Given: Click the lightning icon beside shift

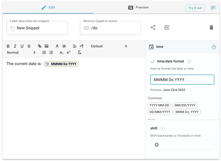Looking at the screenshot, I should point(162,128).
